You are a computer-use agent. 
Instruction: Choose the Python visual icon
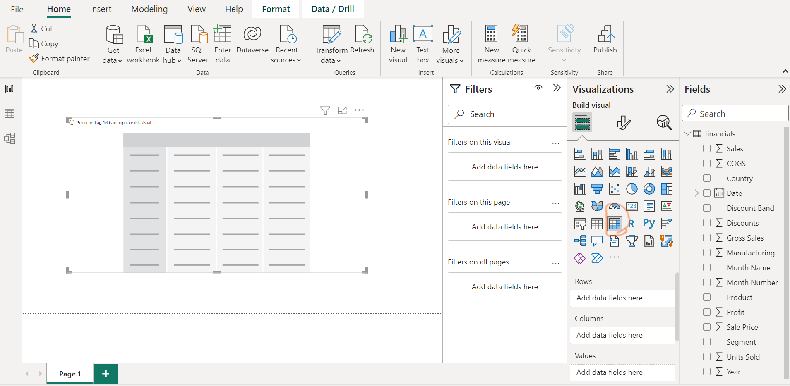point(649,224)
